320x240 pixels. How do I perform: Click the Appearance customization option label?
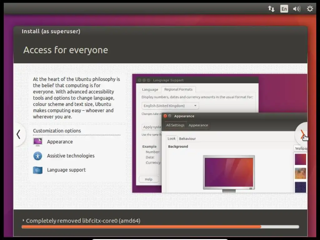60,142
